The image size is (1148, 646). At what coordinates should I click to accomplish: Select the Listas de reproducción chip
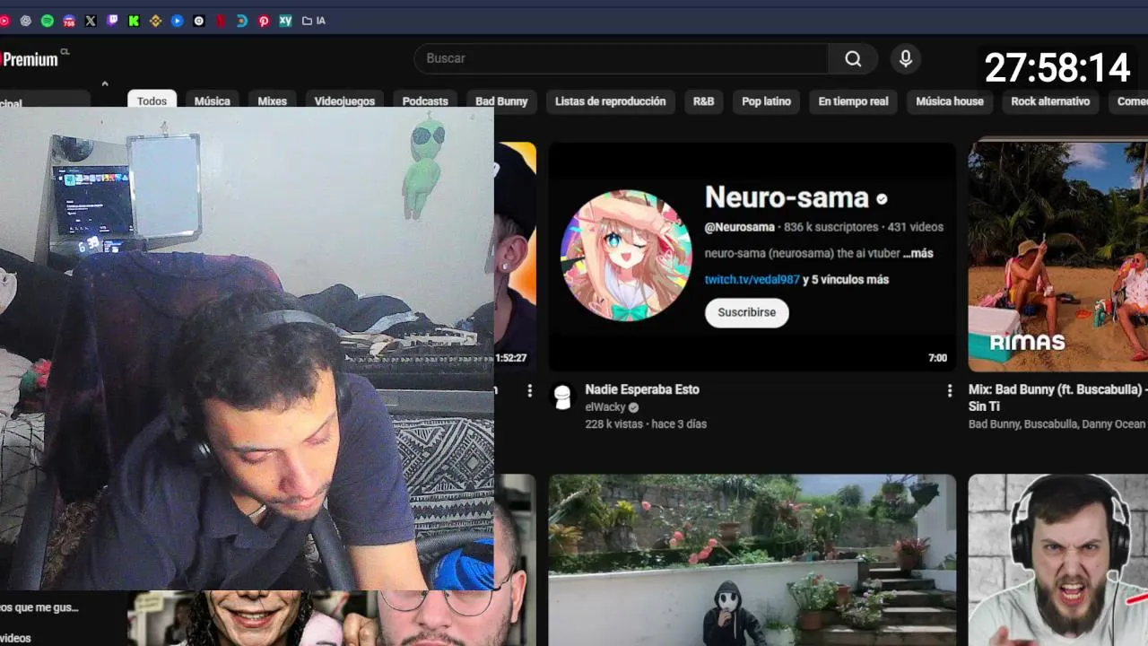click(611, 101)
